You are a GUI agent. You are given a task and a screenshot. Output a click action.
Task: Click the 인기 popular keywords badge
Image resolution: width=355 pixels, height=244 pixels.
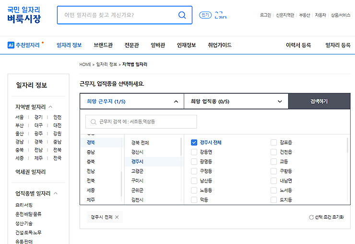[205, 15]
